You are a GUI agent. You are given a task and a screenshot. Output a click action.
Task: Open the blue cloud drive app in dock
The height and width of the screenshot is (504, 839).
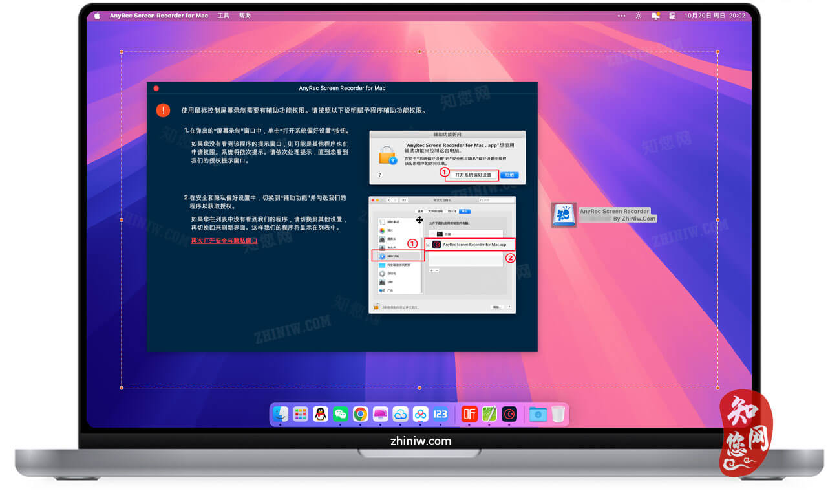(401, 414)
